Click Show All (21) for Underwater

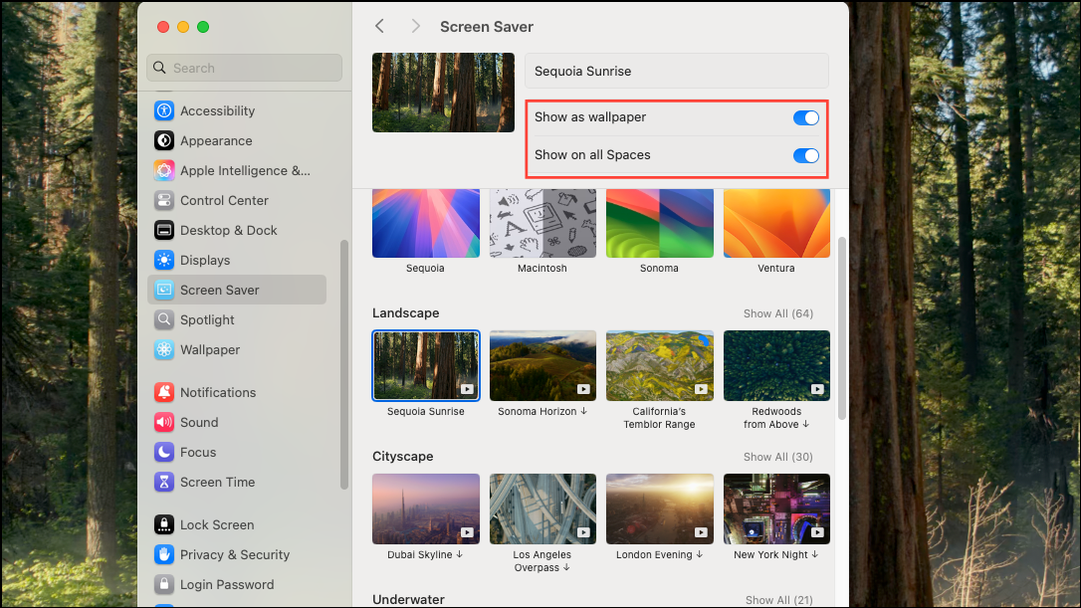coord(779,600)
